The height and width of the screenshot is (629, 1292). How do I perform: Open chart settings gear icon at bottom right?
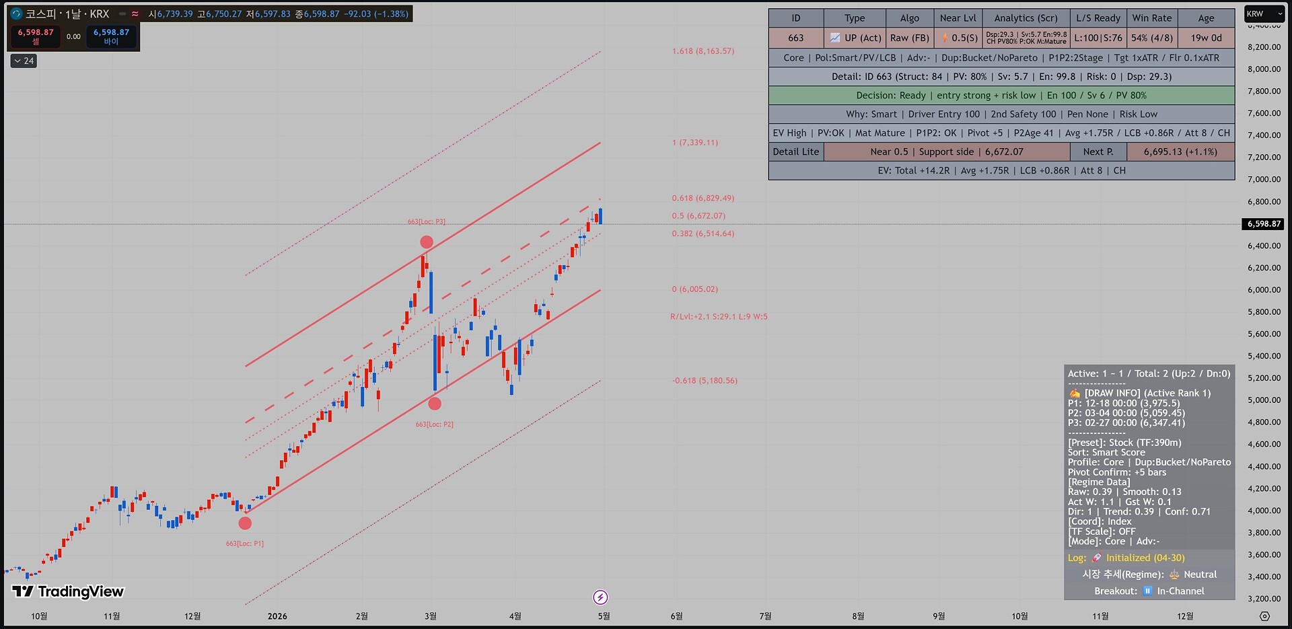point(1264,616)
